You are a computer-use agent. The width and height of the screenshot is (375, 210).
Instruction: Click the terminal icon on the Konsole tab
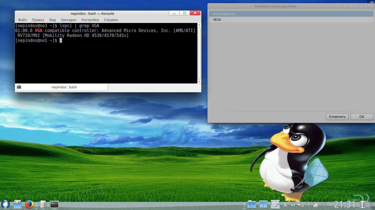[19, 87]
